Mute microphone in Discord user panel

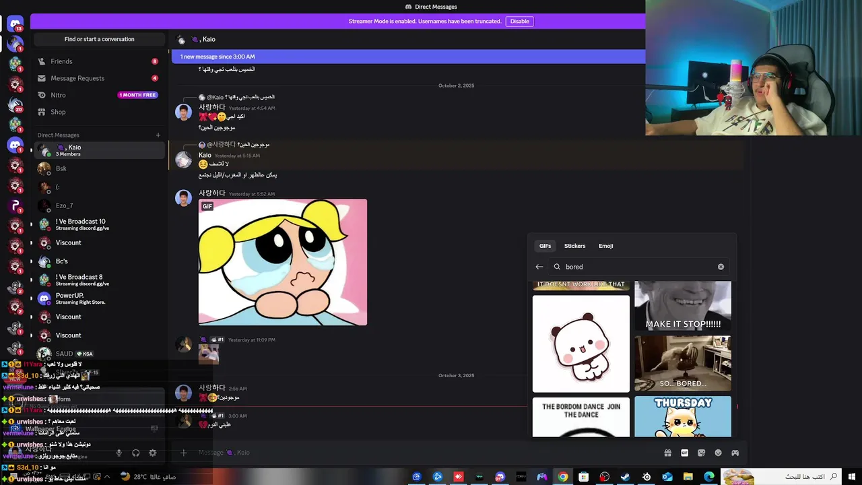(x=119, y=453)
